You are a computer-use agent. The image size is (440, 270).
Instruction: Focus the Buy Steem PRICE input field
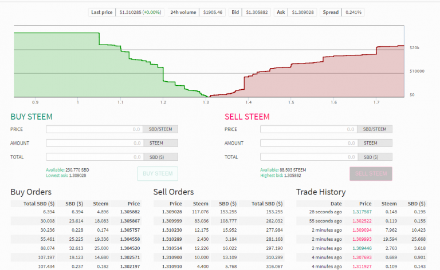[95, 129]
